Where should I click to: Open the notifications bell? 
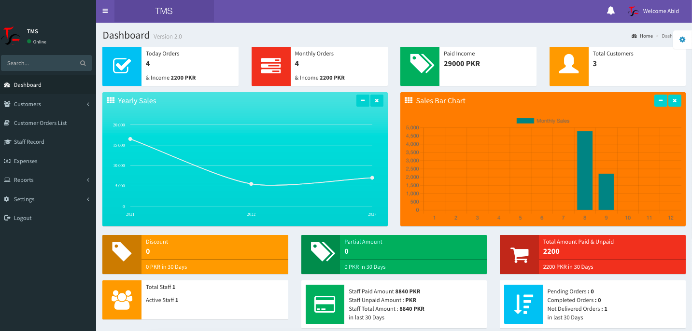611,11
